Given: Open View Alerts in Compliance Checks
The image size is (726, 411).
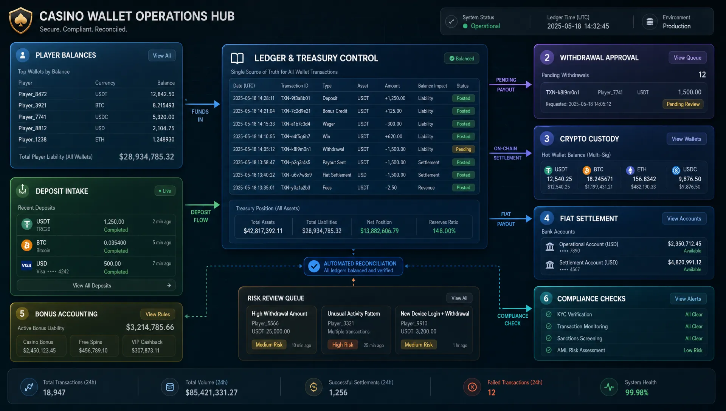Looking at the screenshot, I should coord(688,299).
